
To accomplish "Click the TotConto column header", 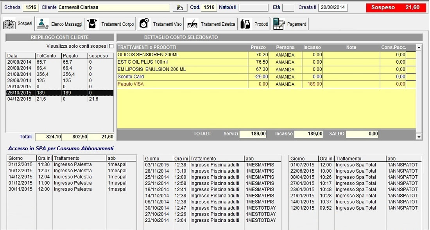I will pos(48,55).
